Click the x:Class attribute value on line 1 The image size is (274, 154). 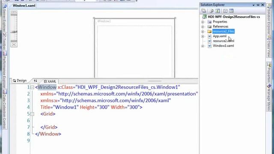pos(128,87)
